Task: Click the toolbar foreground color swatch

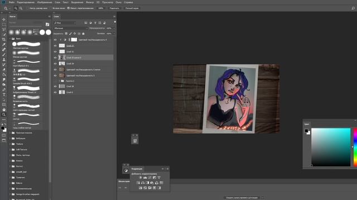Action: 3,128
